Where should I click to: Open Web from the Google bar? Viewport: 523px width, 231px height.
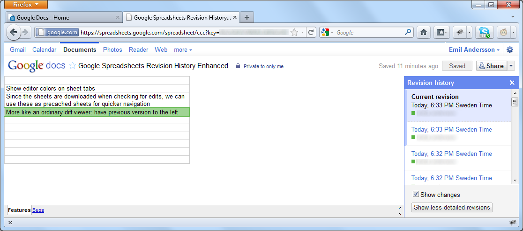tap(161, 49)
